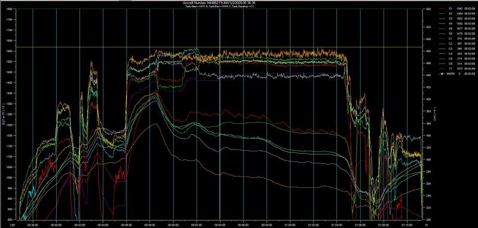This screenshot has width=478, height=228.
Task: Click the 01:02:00 time axis label
Action: pos(313,224)
